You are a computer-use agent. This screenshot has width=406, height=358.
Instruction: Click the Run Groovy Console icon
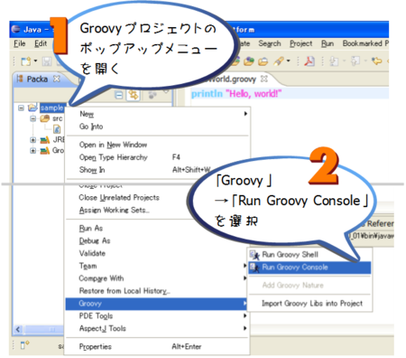tap(254, 268)
